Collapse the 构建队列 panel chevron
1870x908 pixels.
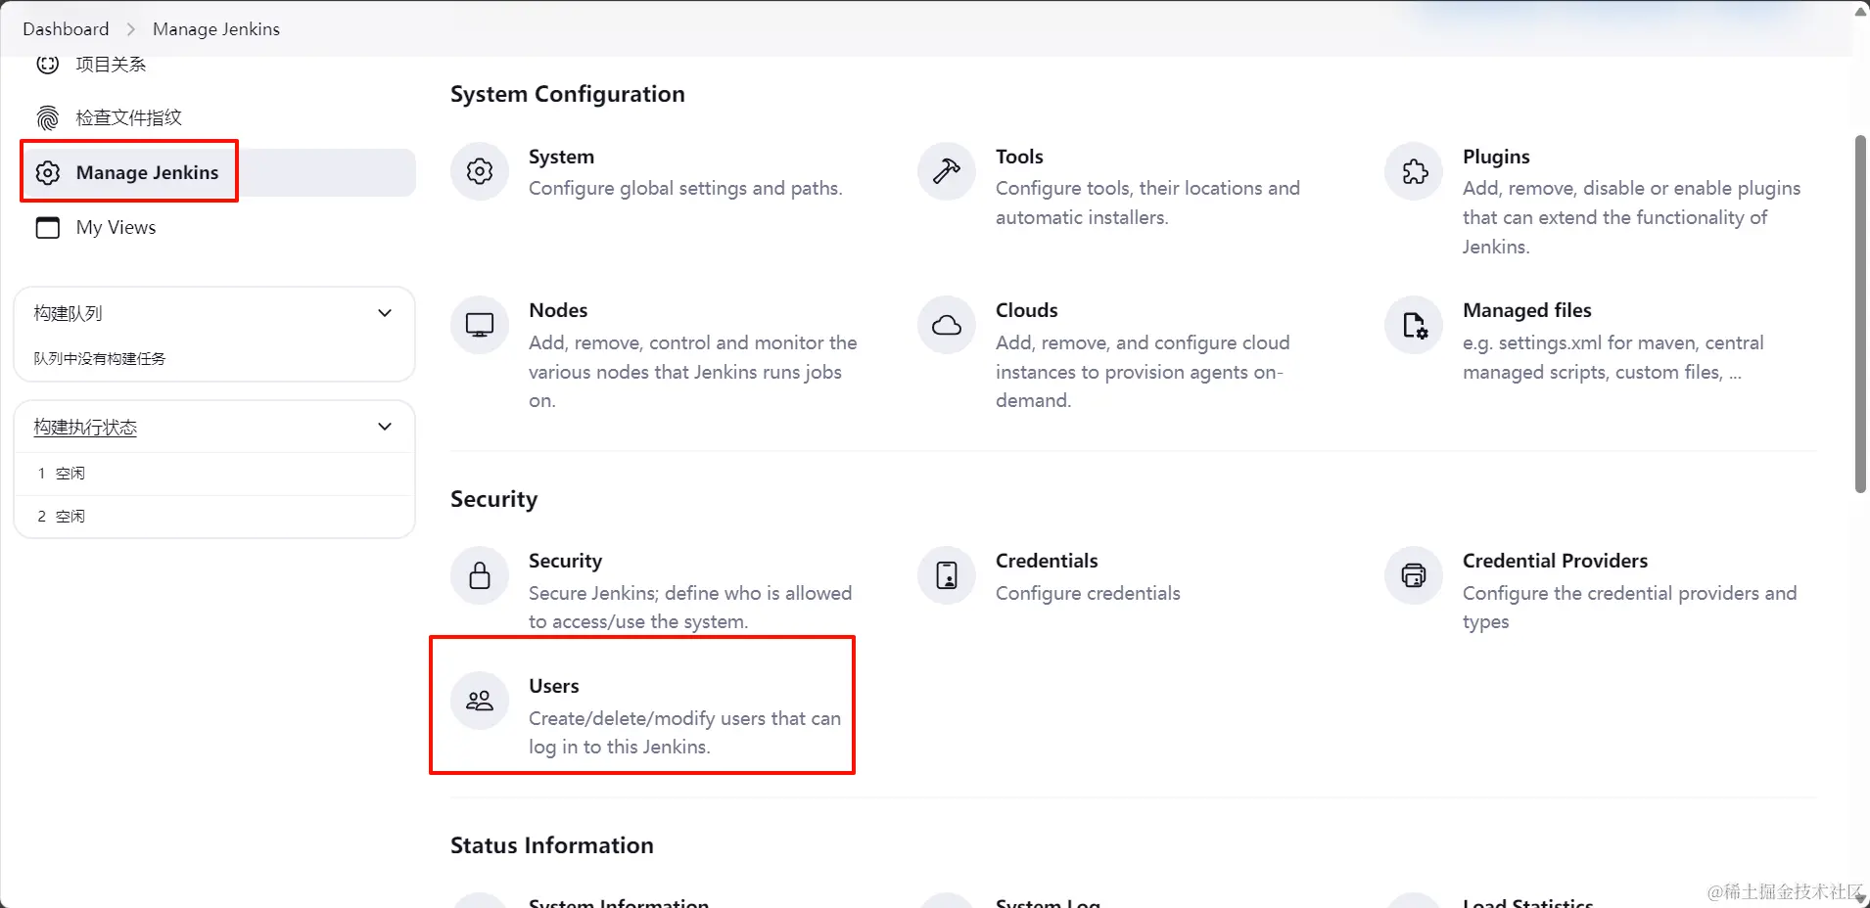[385, 313]
